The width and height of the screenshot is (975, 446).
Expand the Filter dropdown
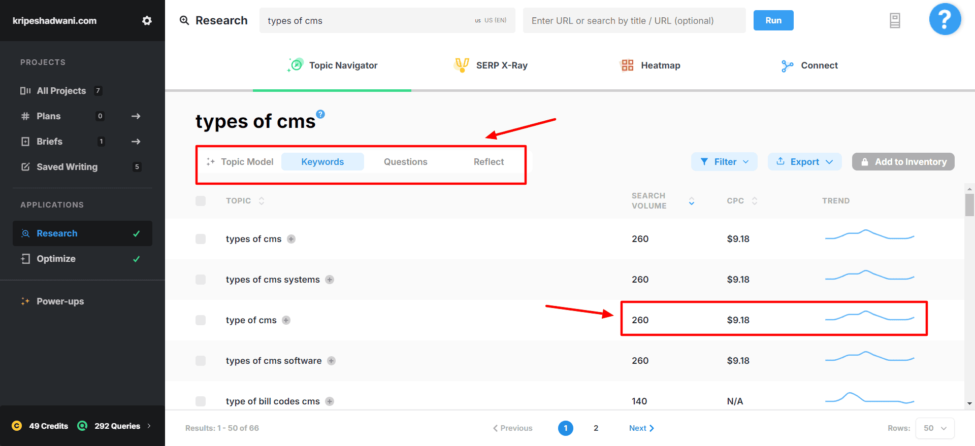tap(724, 162)
